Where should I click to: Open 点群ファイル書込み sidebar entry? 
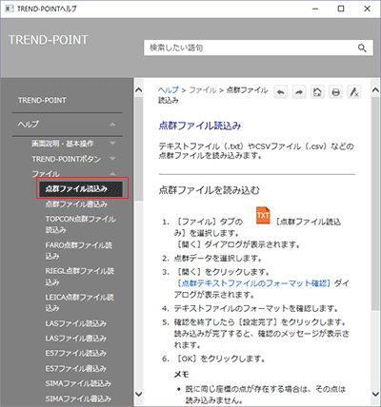tap(76, 204)
